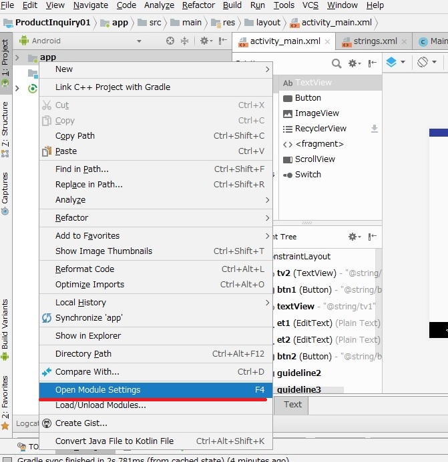Click the Compare With arrows icon
Viewport: 448px width, 462px height.
(47, 372)
